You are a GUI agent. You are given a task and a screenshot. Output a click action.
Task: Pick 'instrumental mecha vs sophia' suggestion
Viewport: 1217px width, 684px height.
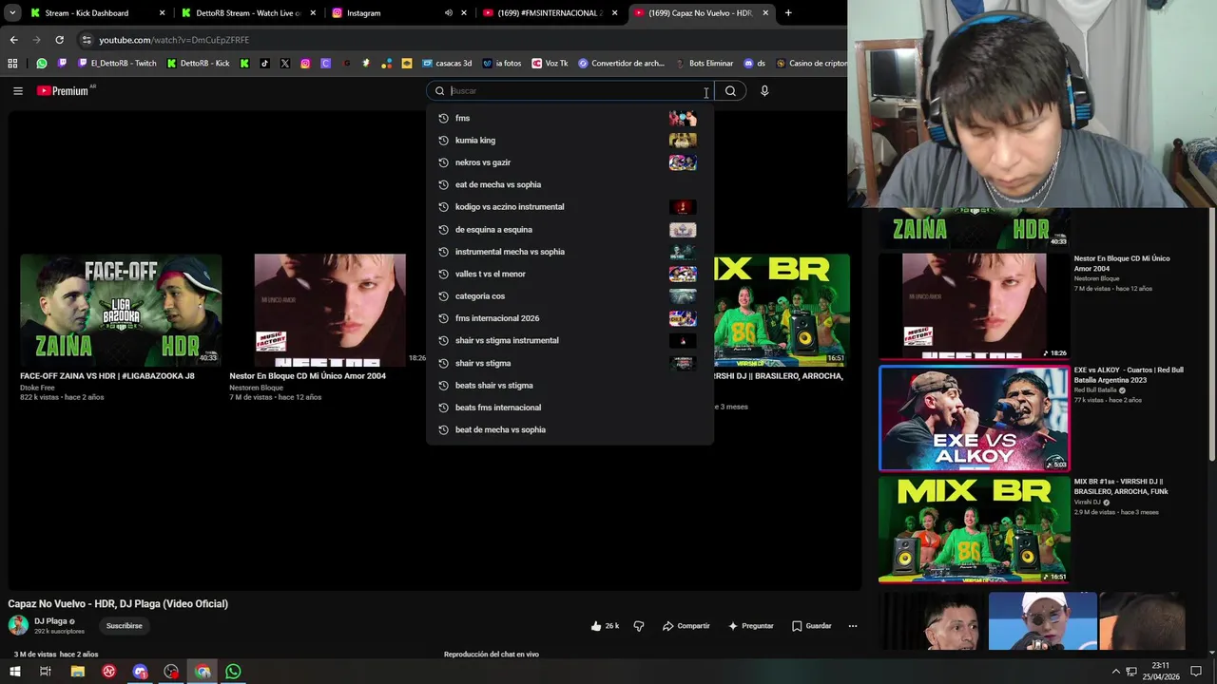(570, 252)
